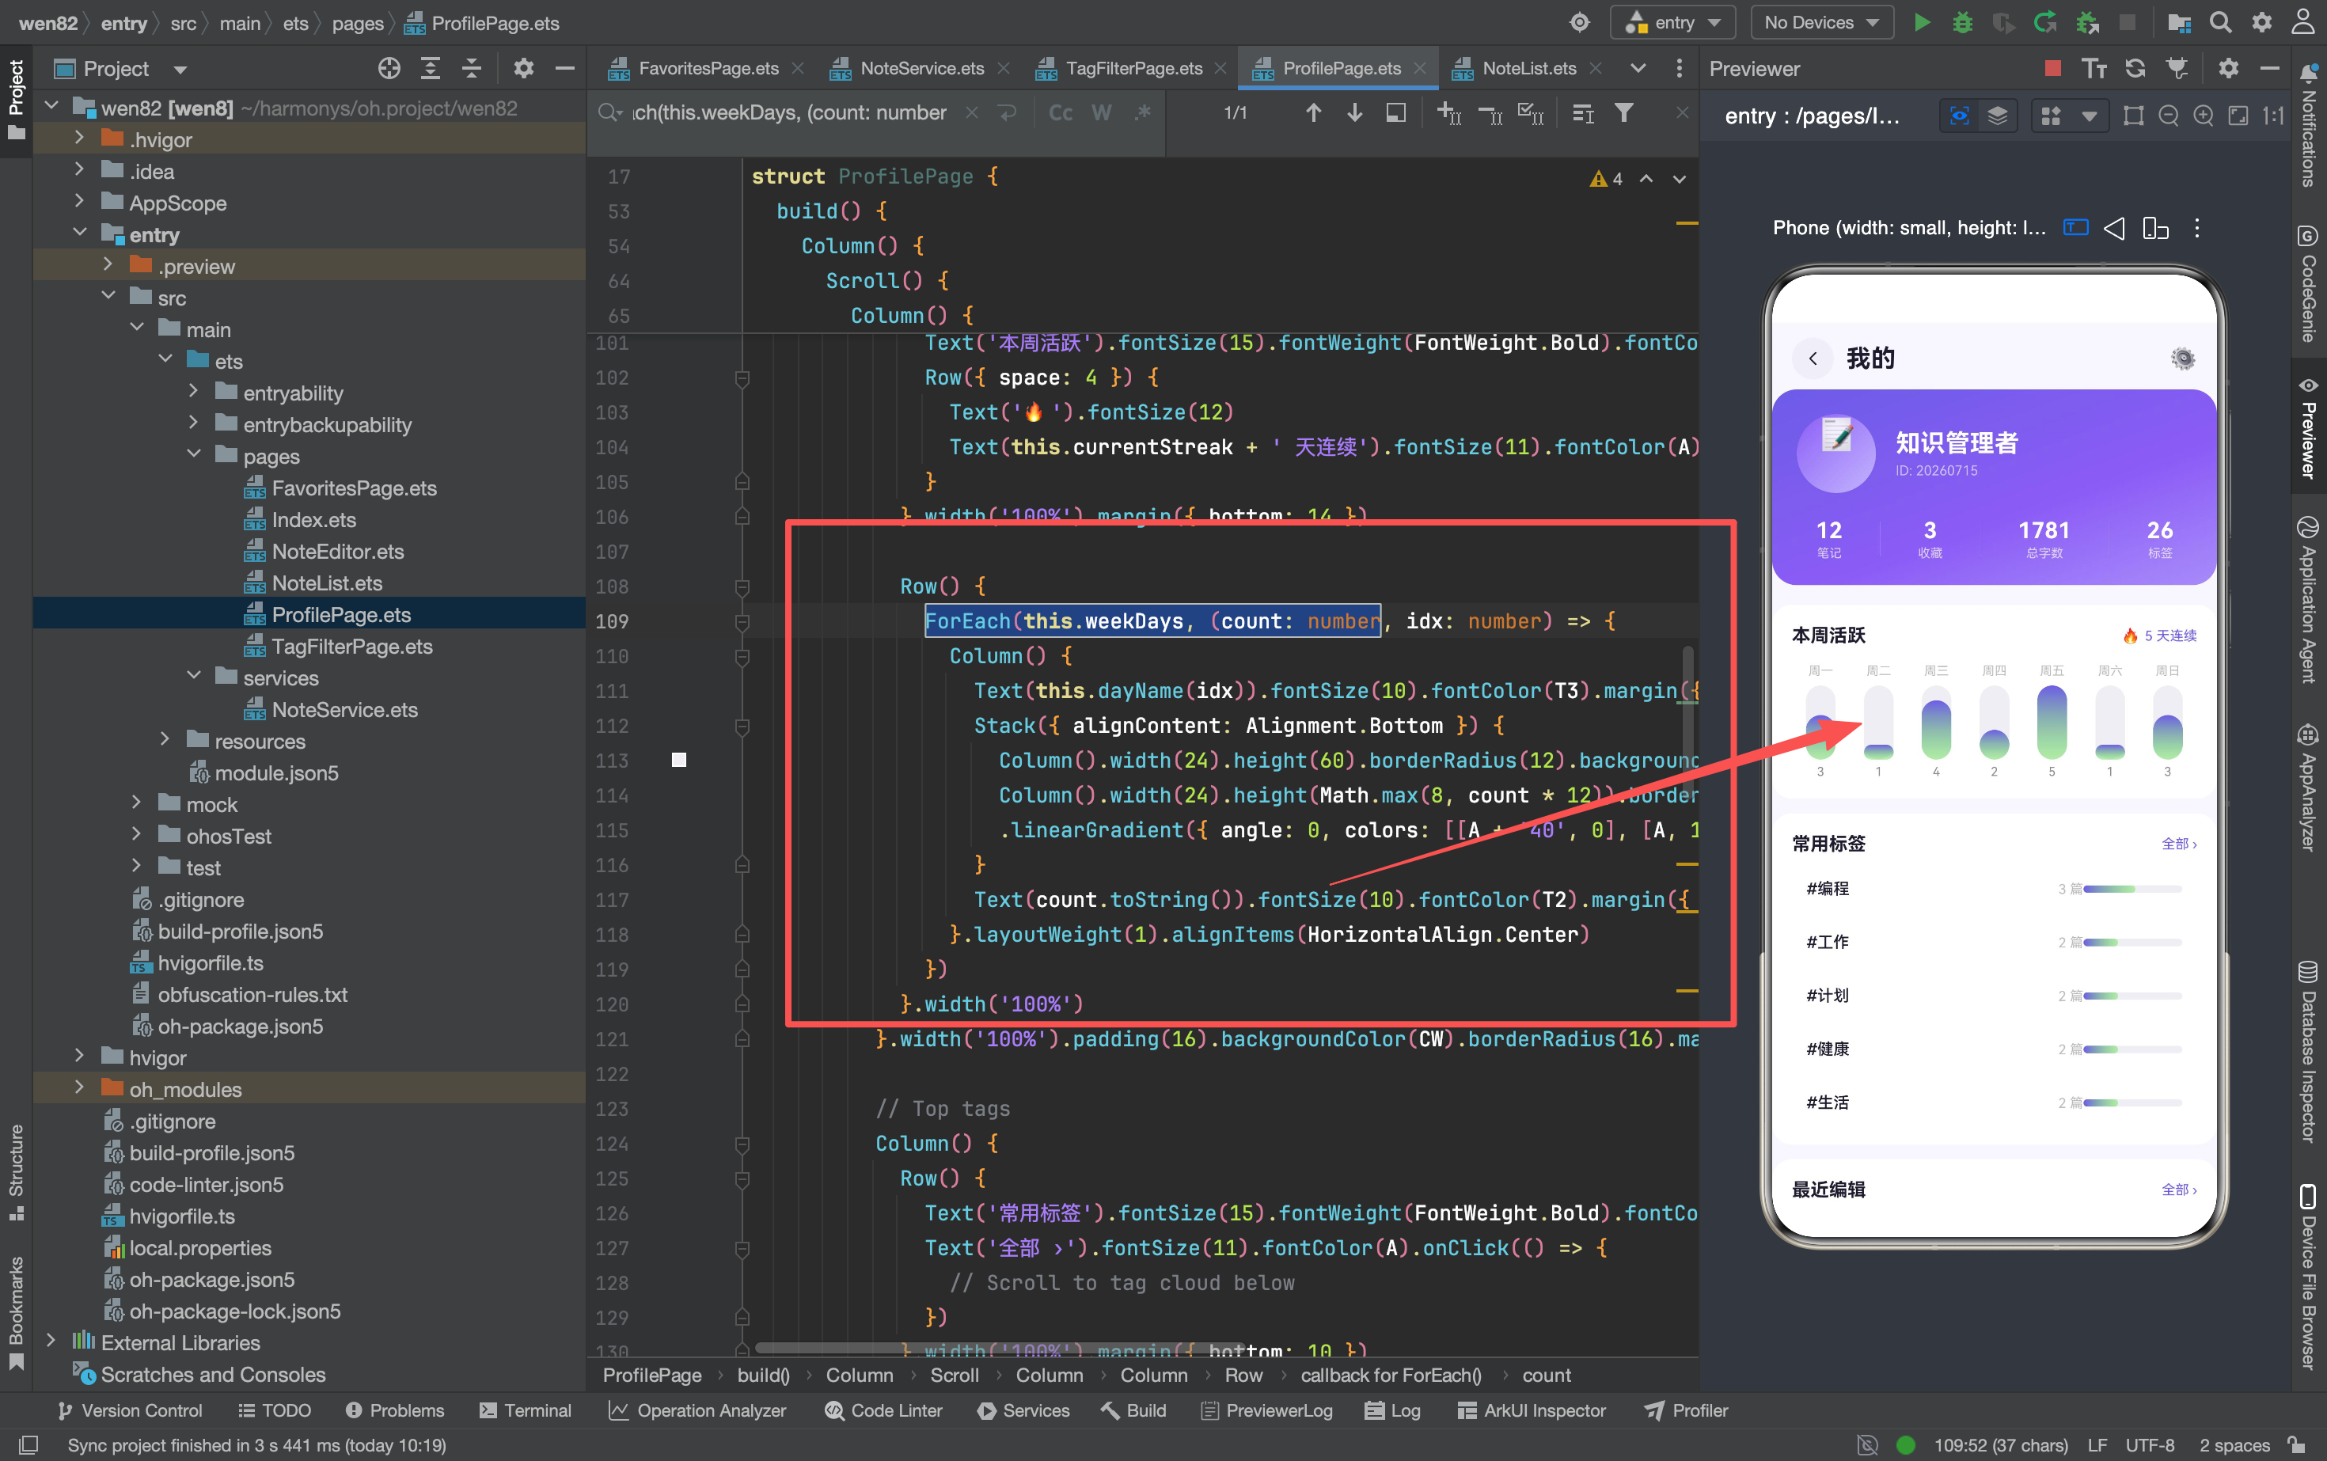2327x1461 pixels.
Task: Toggle Match Case (Cc) in search
Action: (1060, 113)
